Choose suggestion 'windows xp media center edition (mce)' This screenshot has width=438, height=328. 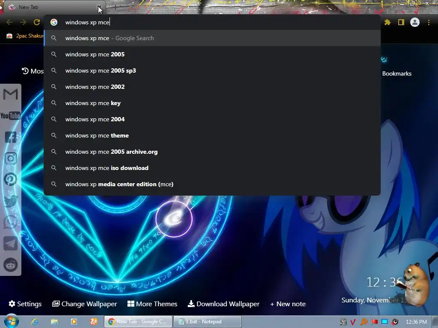pyautogui.click(x=212, y=184)
